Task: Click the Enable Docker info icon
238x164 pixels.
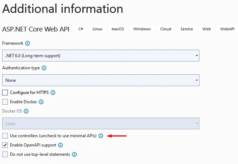Action: click(x=41, y=102)
